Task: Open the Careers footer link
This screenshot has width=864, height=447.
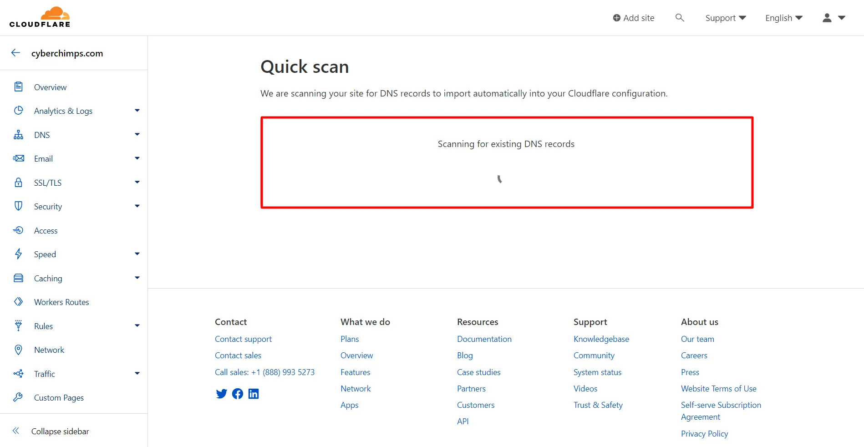Action: tap(694, 356)
